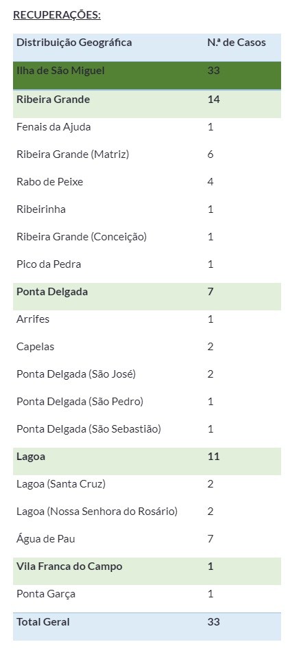290x653 pixels.
Task: Select the N.ª de Casos column header
Action: (237, 43)
